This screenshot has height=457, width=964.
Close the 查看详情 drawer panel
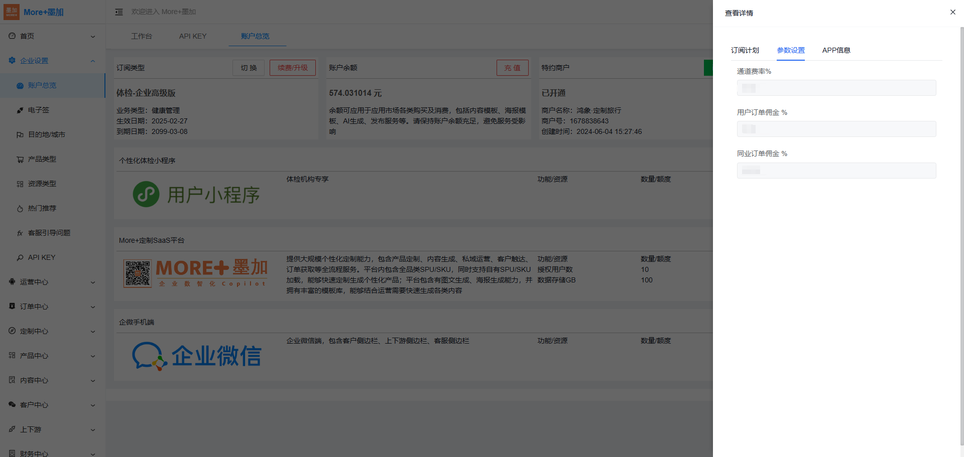click(952, 12)
